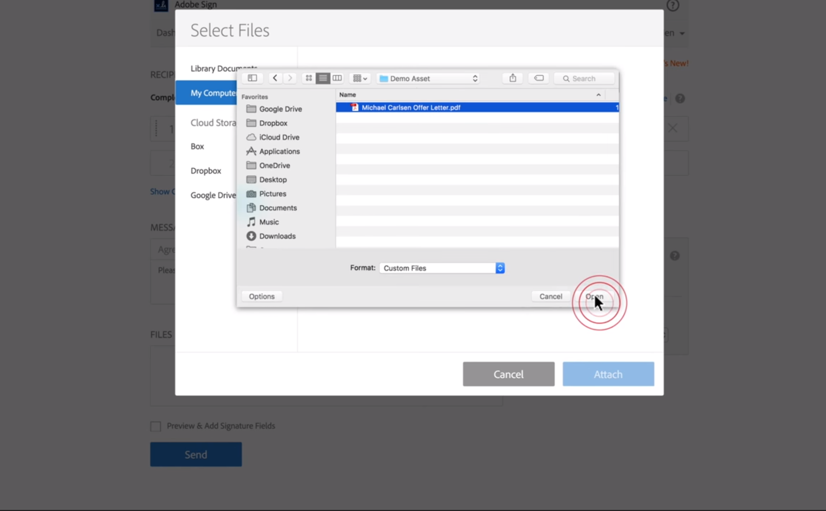Image resolution: width=826 pixels, height=511 pixels.
Task: Open the Format Custom Files dropdown
Action: [442, 268]
